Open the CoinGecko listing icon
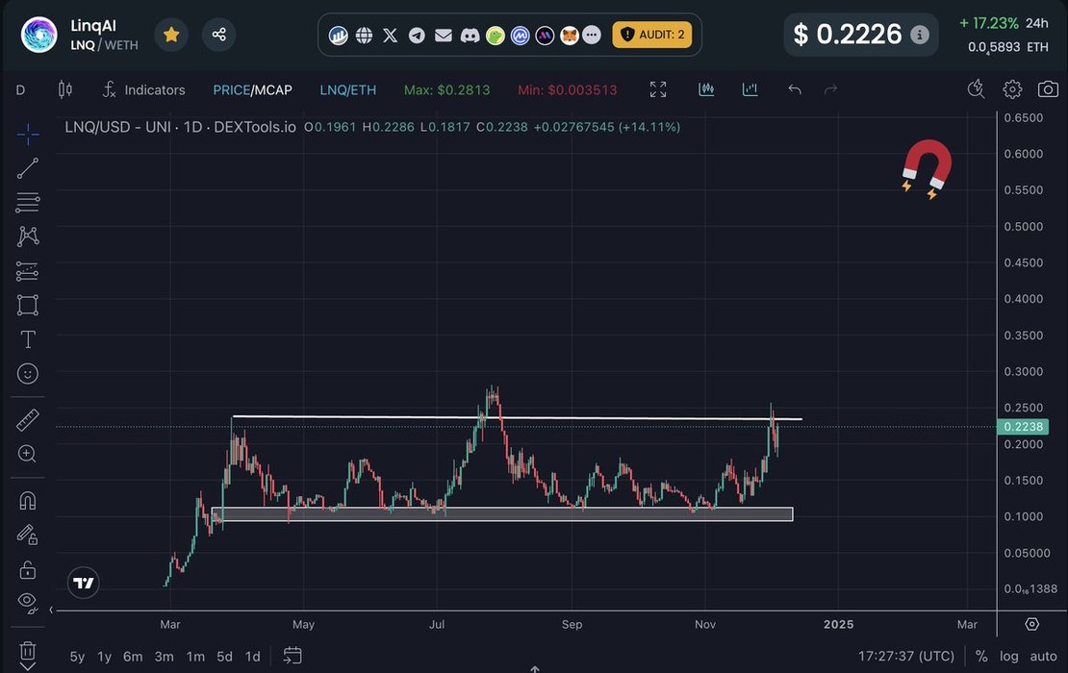The width and height of the screenshot is (1068, 673). click(496, 35)
